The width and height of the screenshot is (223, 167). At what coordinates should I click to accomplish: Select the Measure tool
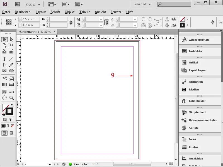[x=11, y=92]
